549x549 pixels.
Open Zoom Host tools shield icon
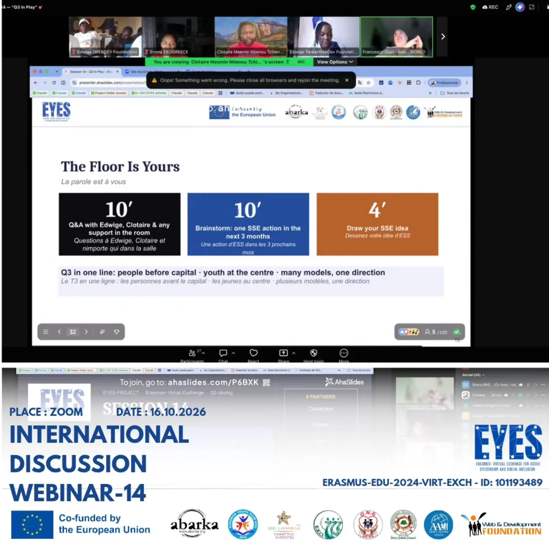coord(314,353)
